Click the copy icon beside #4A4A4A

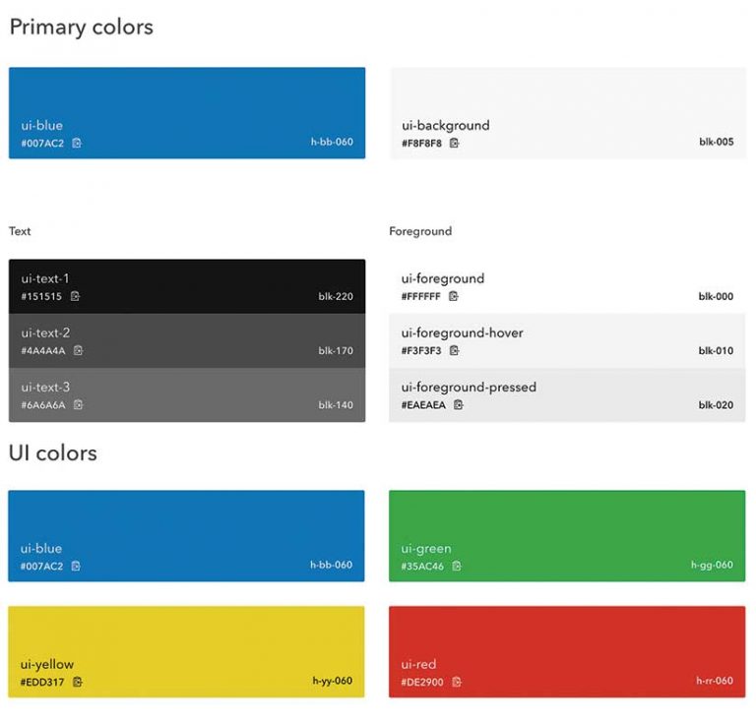(79, 350)
